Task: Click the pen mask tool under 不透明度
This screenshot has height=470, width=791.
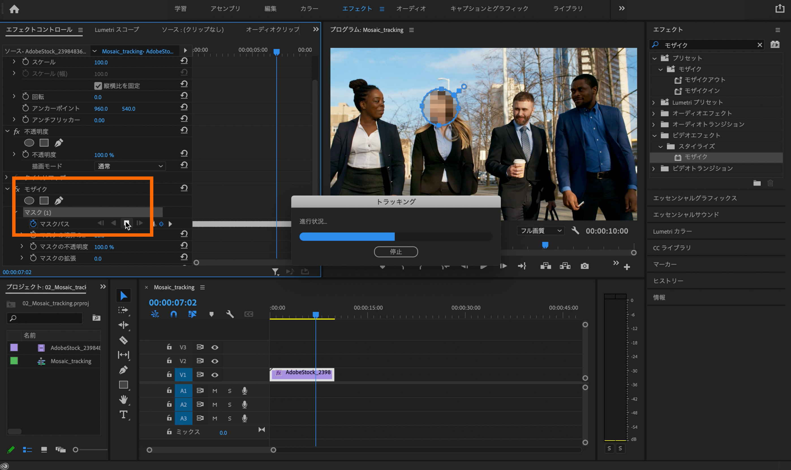Action: point(59,143)
